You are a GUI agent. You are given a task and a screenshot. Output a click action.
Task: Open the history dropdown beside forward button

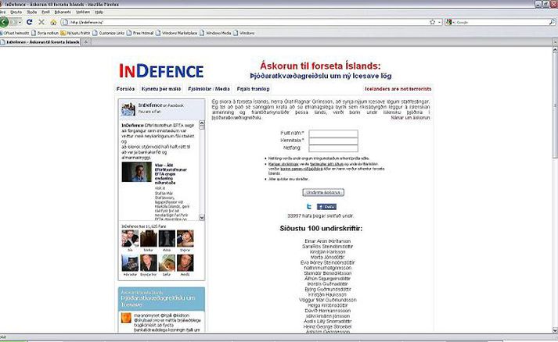pos(20,22)
